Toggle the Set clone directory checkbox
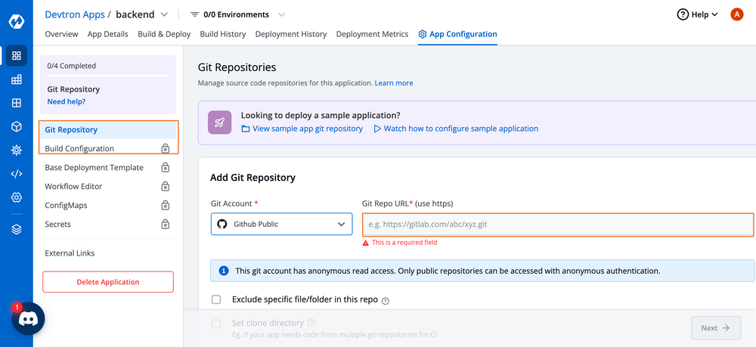This screenshot has height=347, width=756. click(x=216, y=324)
